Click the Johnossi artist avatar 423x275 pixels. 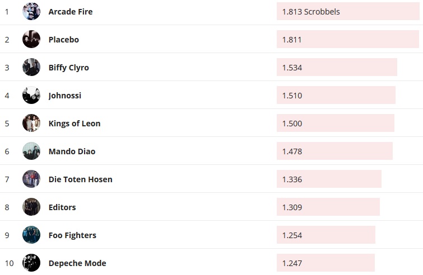pos(31,96)
